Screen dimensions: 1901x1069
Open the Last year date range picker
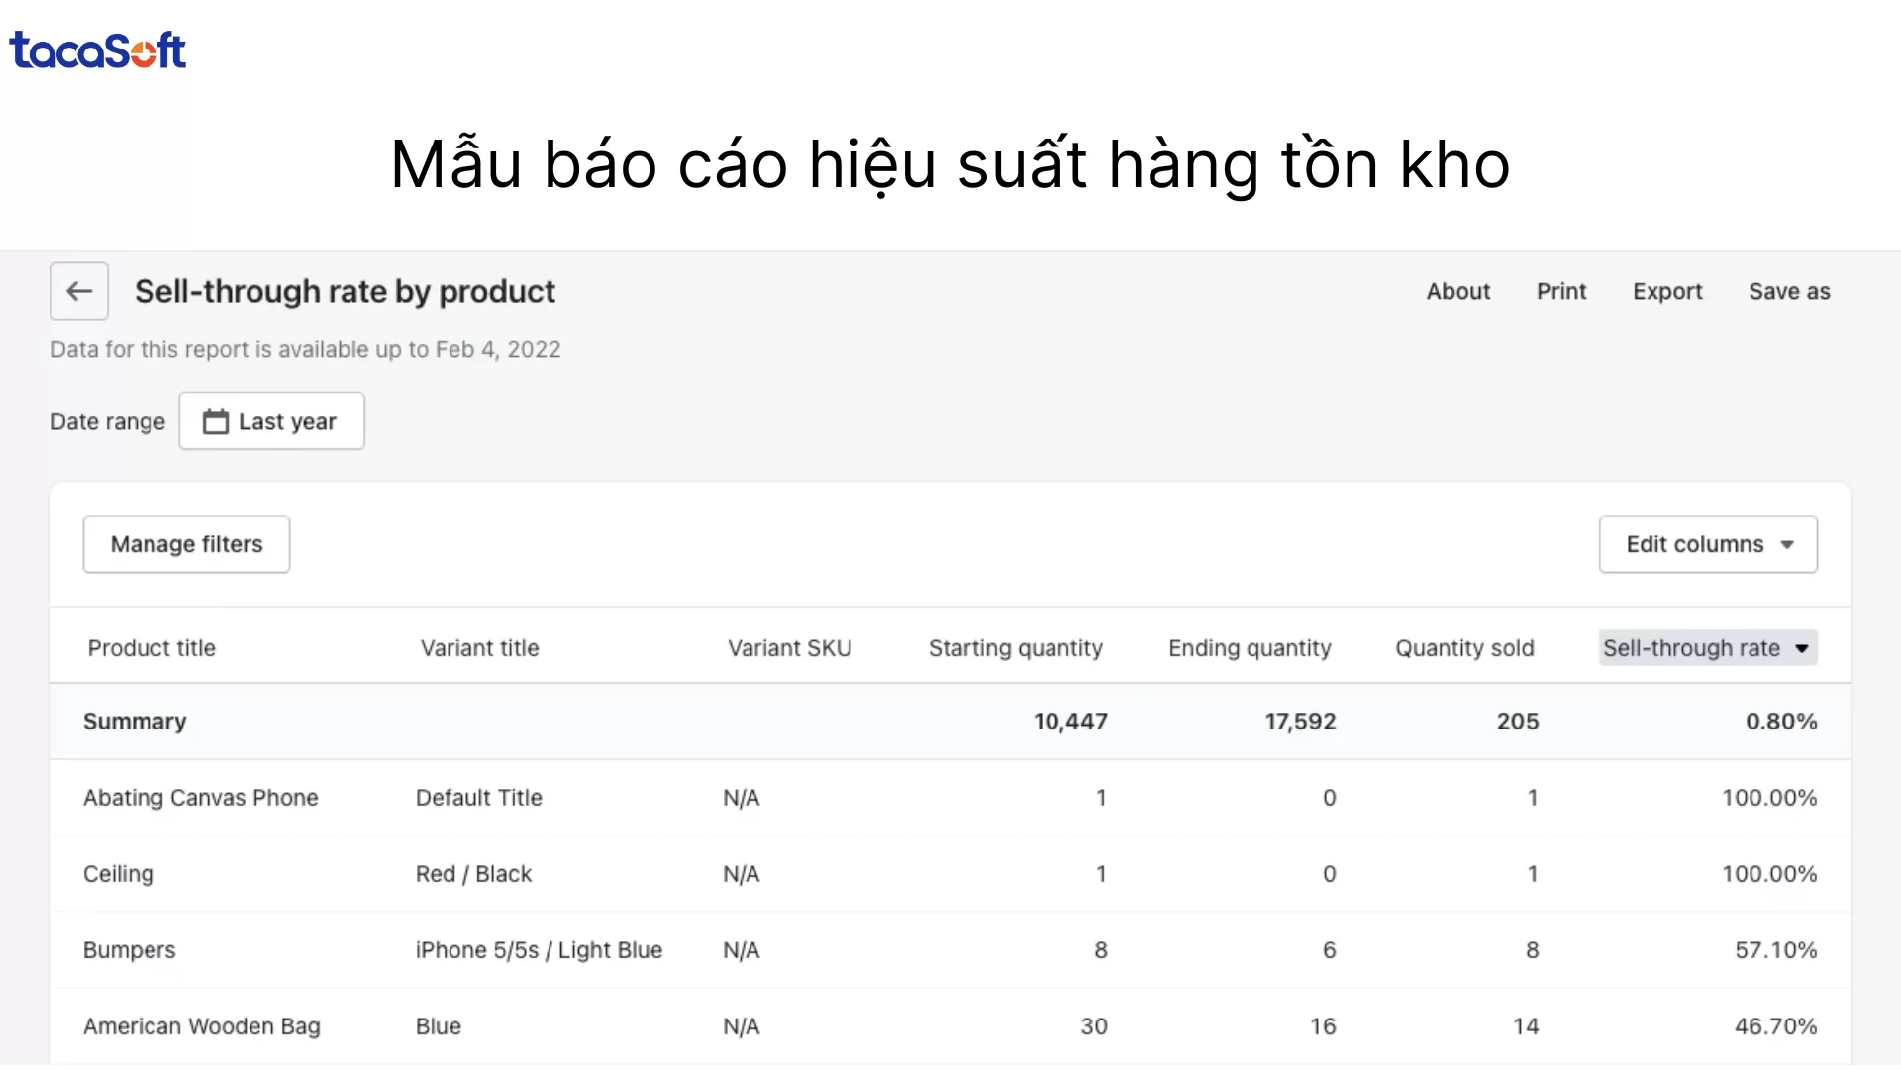(272, 420)
